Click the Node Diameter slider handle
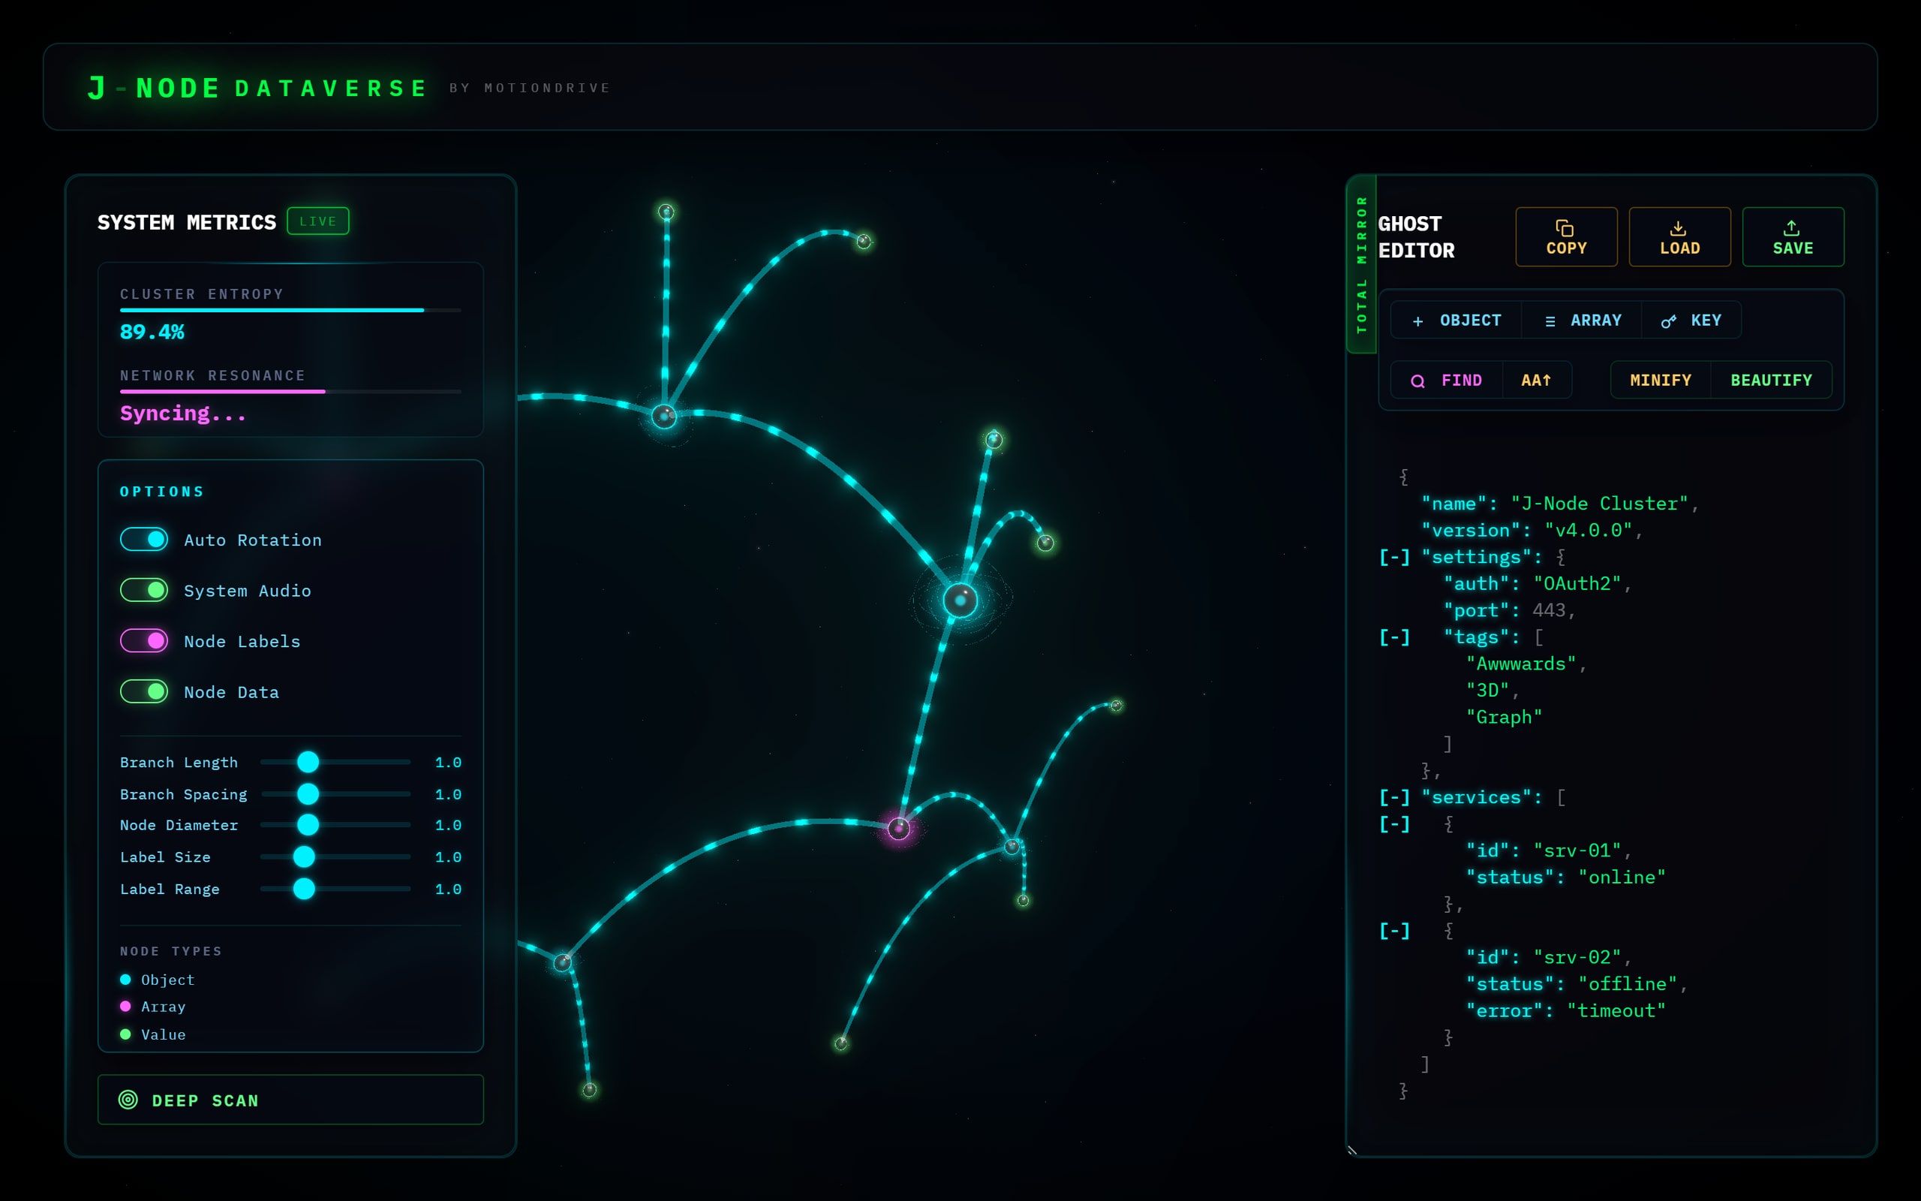1921x1201 pixels. pyautogui.click(x=308, y=824)
